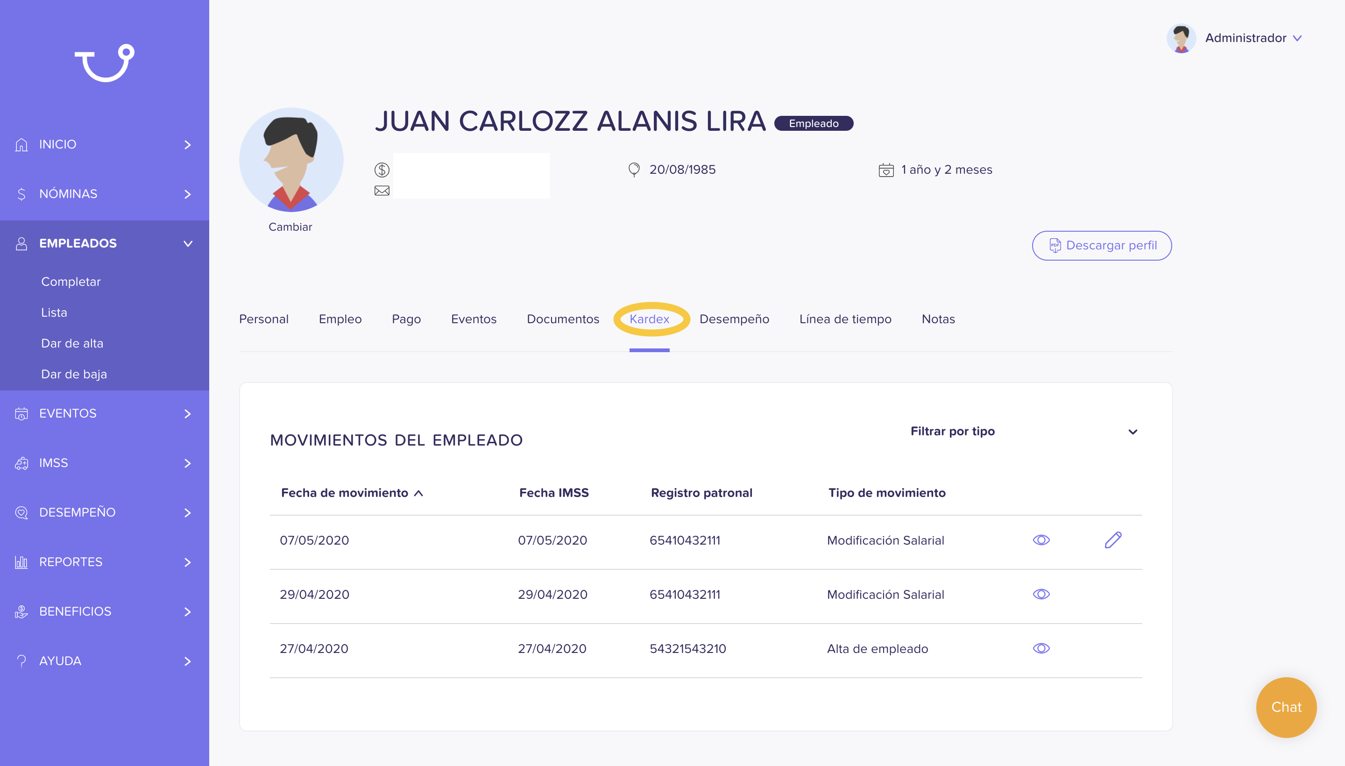Click the salary dollar icon in profile header

click(382, 170)
